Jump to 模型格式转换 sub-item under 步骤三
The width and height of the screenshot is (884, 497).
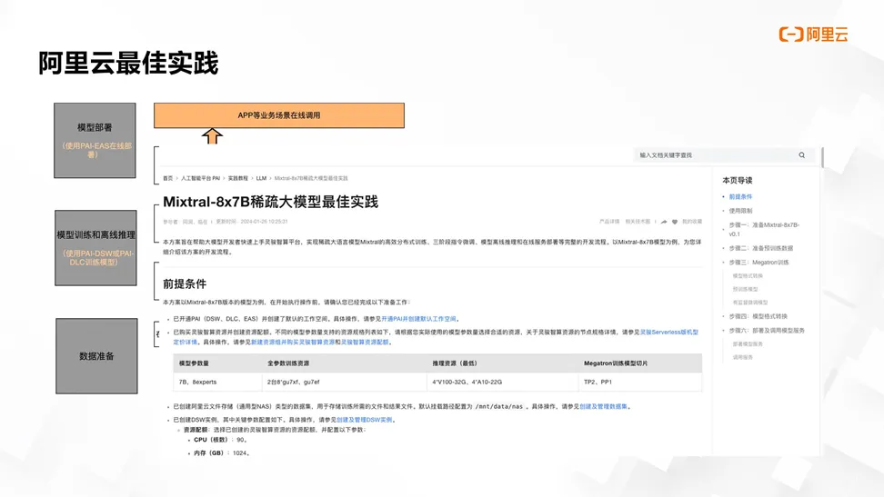[748, 276]
